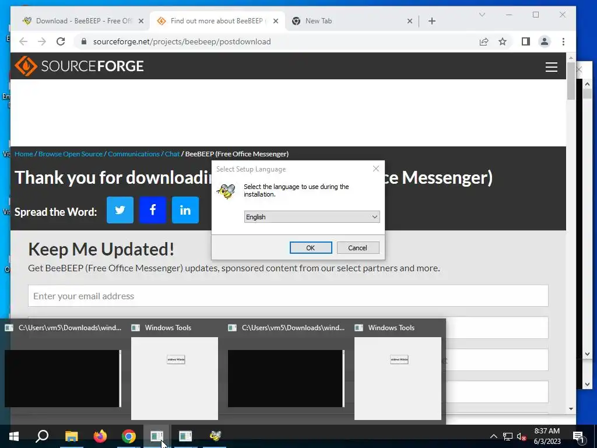Image resolution: width=597 pixels, height=448 pixels.
Task: Open File Explorer from taskbar
Action: [x=71, y=436]
